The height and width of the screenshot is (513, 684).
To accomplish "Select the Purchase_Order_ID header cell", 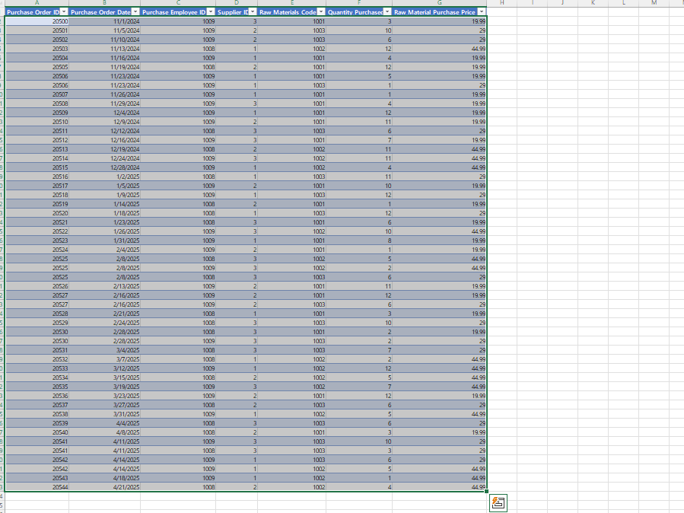I will pos(30,12).
